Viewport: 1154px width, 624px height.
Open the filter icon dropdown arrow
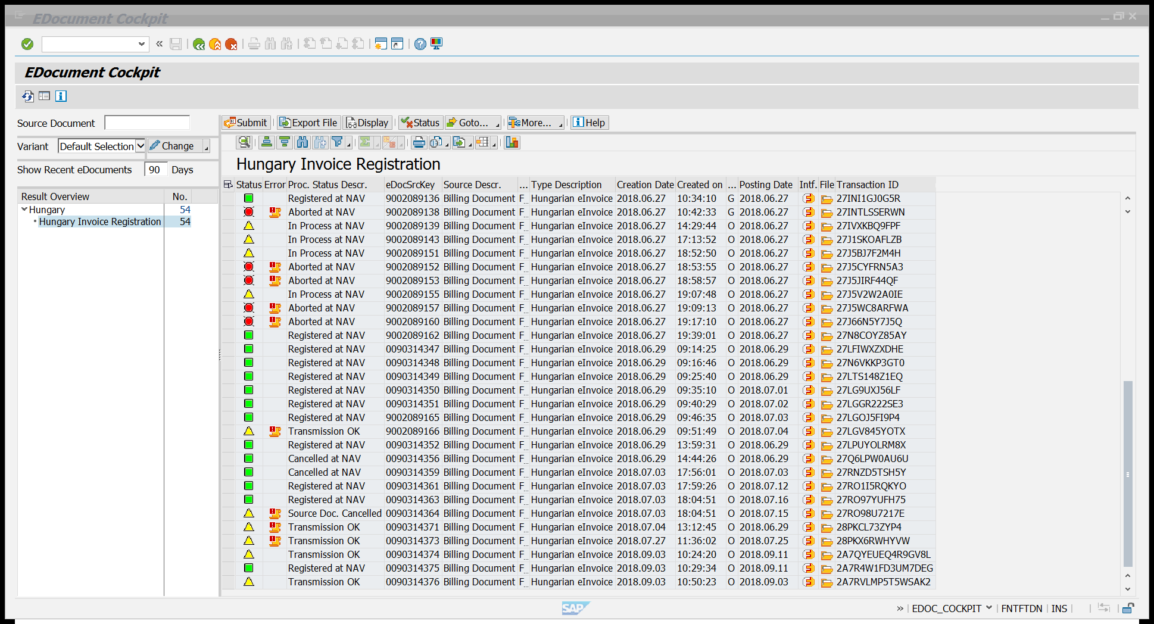348,143
